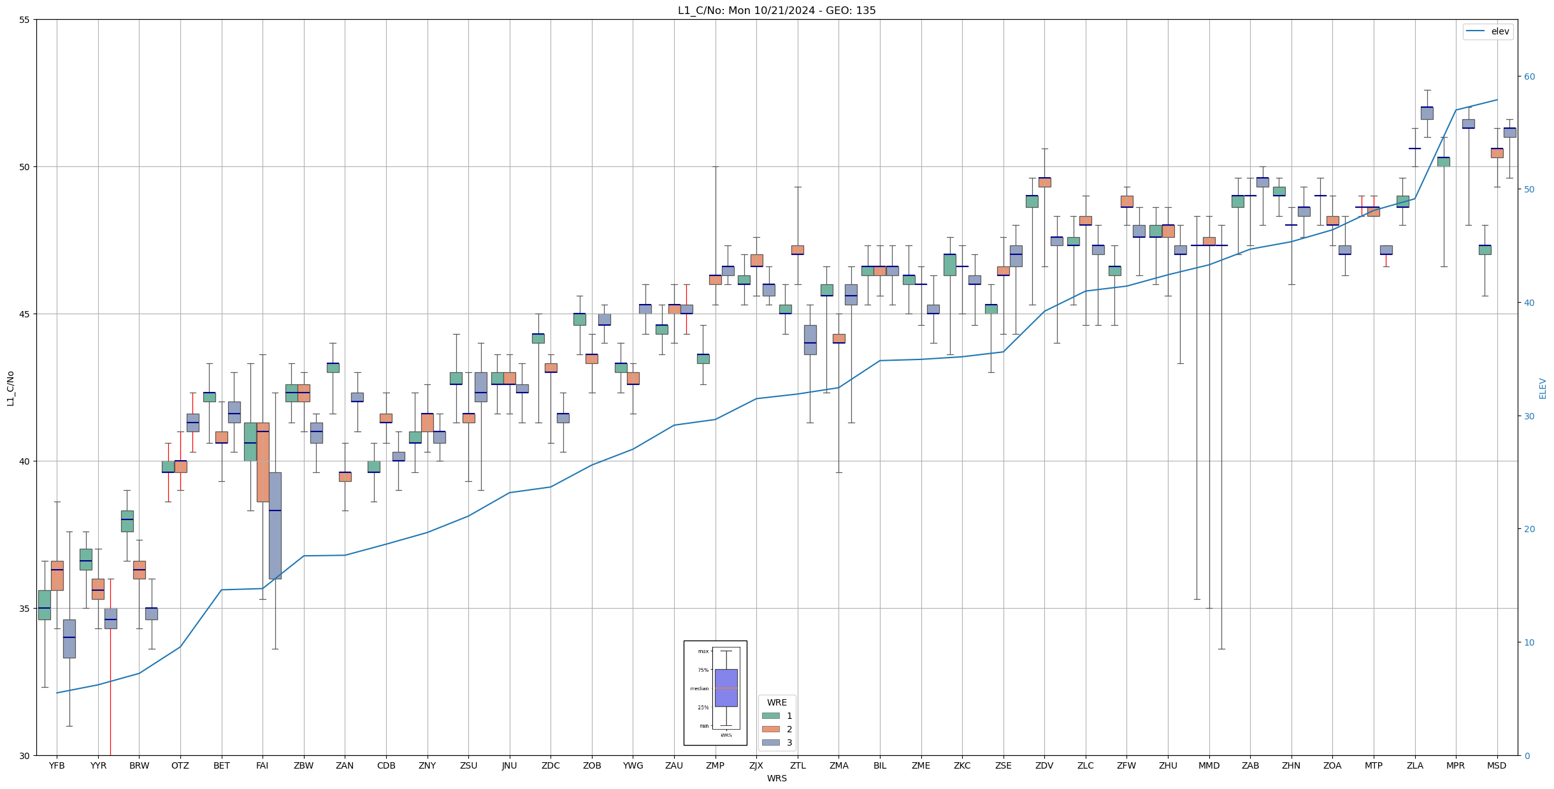
Task: Click the ZTL station label
Action: pos(798,765)
